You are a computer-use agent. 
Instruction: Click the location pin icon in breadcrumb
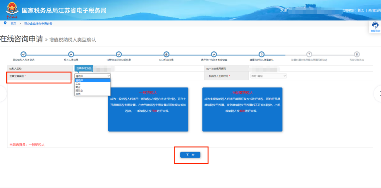point(5,23)
